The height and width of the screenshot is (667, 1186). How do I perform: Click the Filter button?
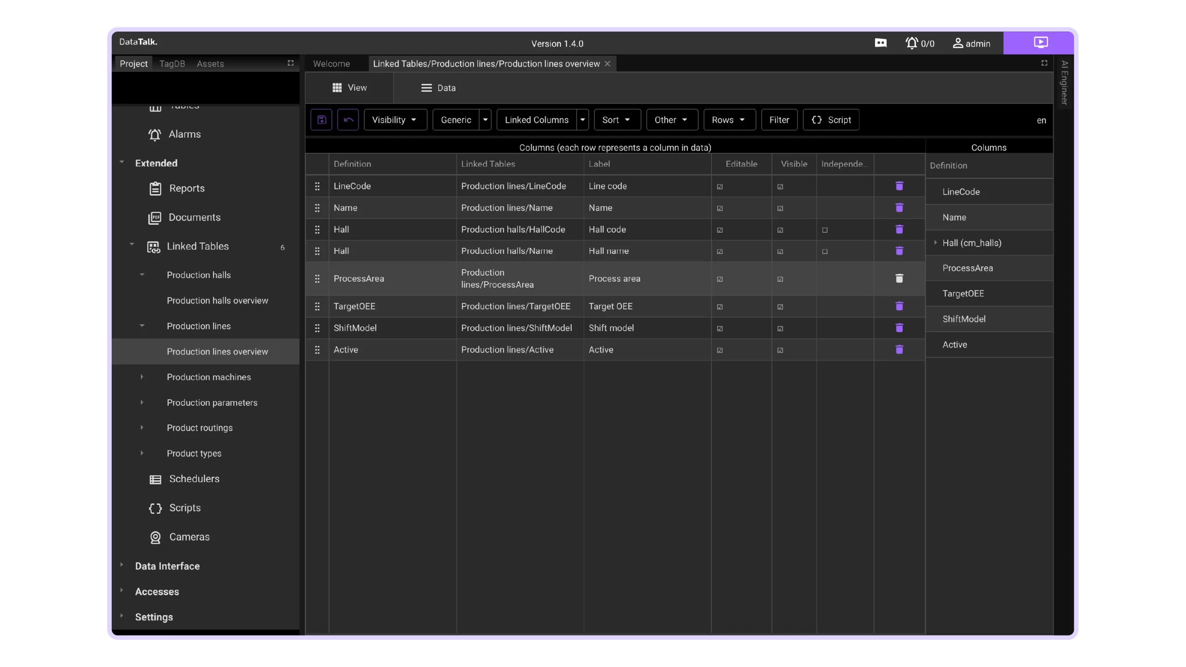(x=779, y=120)
